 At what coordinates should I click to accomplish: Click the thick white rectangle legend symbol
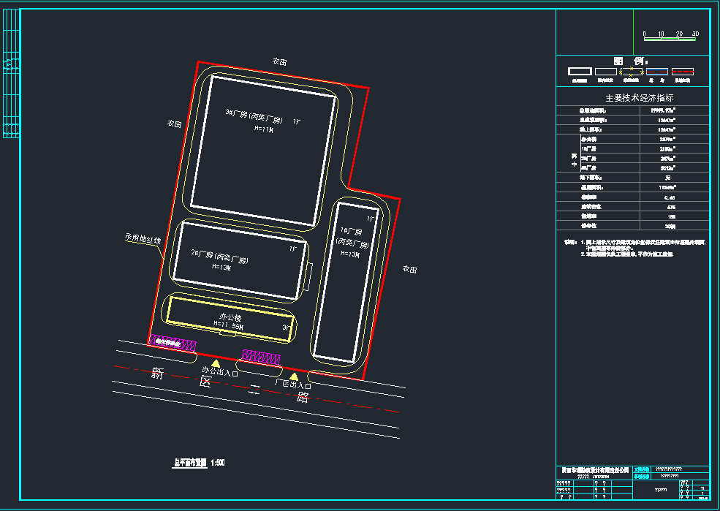pos(580,72)
